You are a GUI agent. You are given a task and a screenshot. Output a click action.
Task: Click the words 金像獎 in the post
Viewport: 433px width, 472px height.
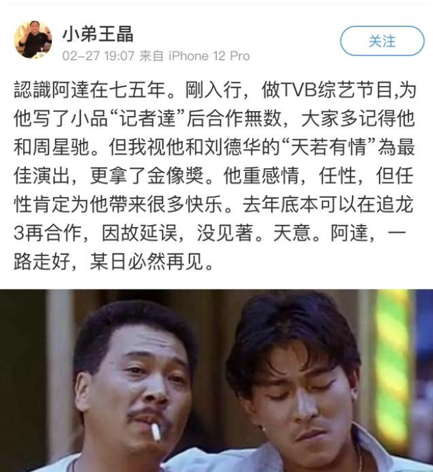(176, 176)
